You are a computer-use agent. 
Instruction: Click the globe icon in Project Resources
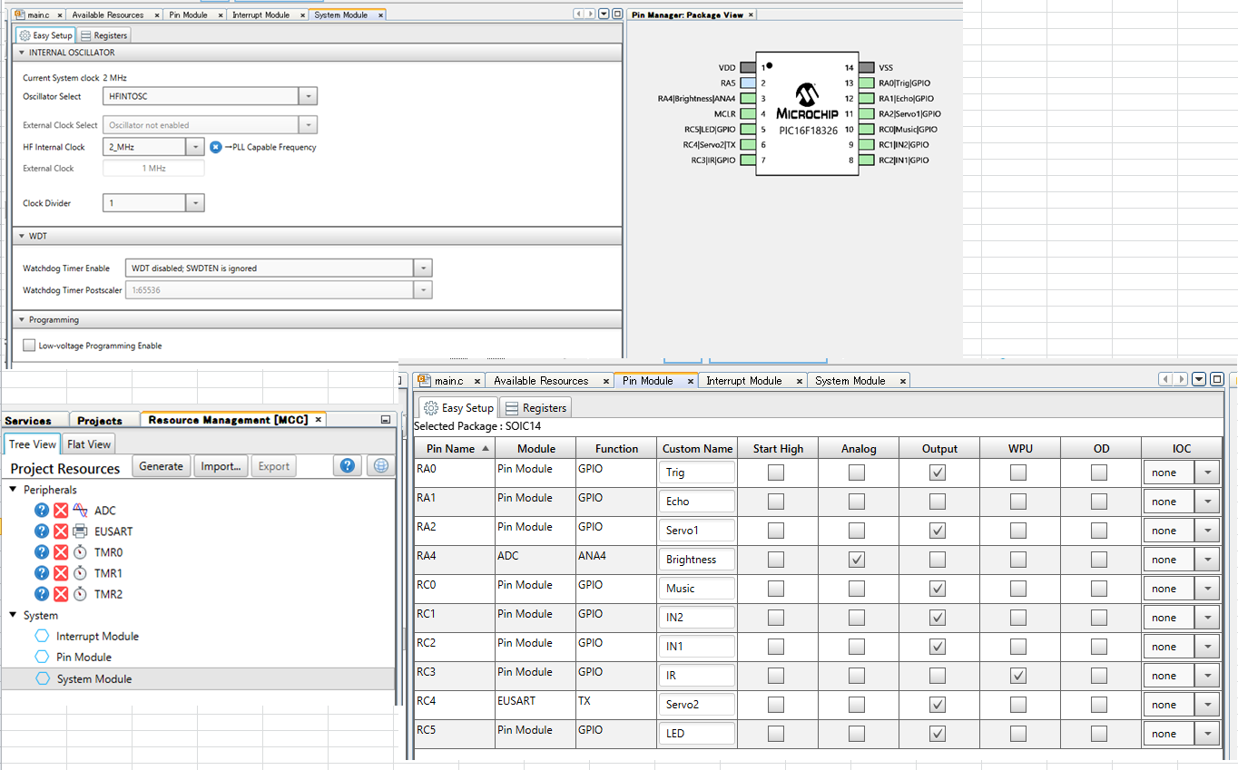click(380, 466)
